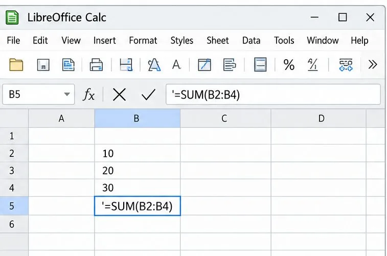Click the fraction format icon
387x256 pixels.
click(313, 65)
